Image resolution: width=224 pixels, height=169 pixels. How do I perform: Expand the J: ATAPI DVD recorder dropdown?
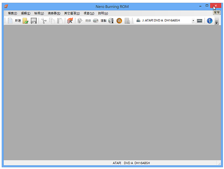tap(193, 21)
